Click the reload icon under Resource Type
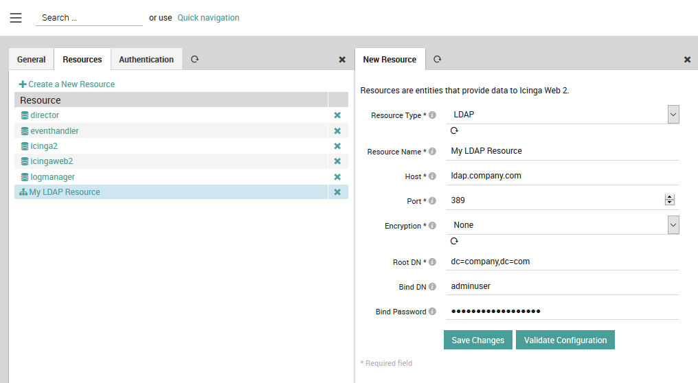This screenshot has width=698, height=383. click(x=454, y=130)
